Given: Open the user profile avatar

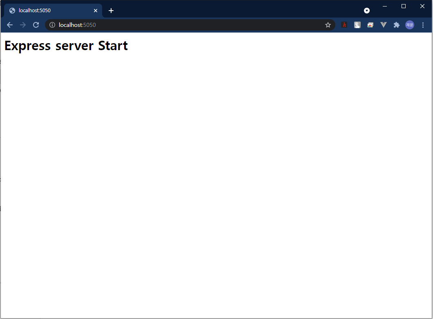Looking at the screenshot, I should pos(410,25).
